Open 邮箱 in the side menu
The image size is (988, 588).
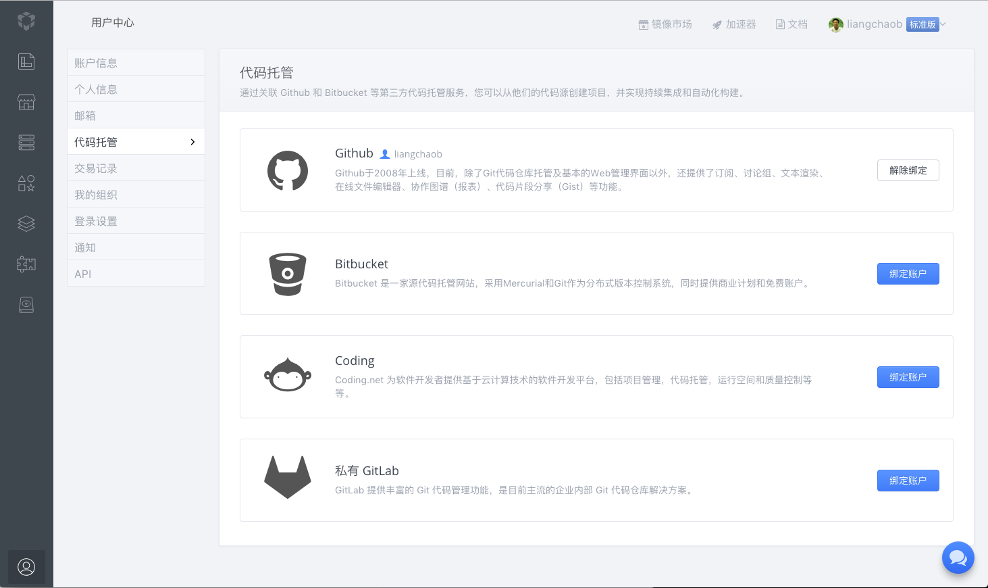pyautogui.click(x=136, y=116)
